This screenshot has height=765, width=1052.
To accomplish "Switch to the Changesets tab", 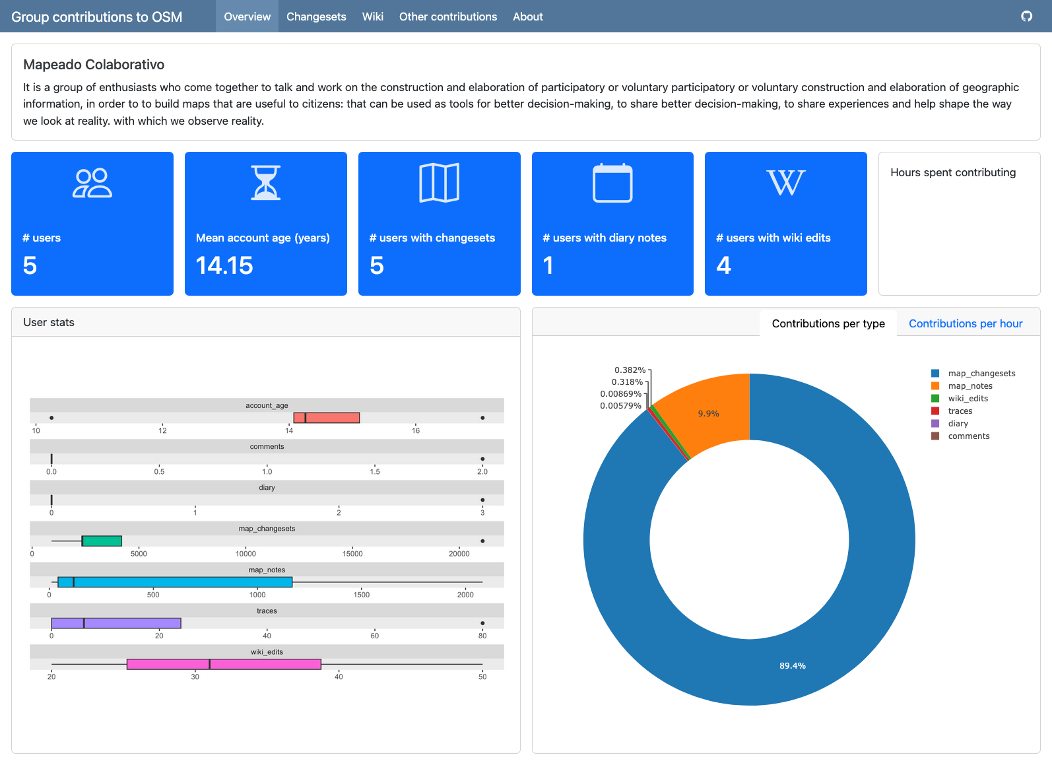I will tap(316, 17).
